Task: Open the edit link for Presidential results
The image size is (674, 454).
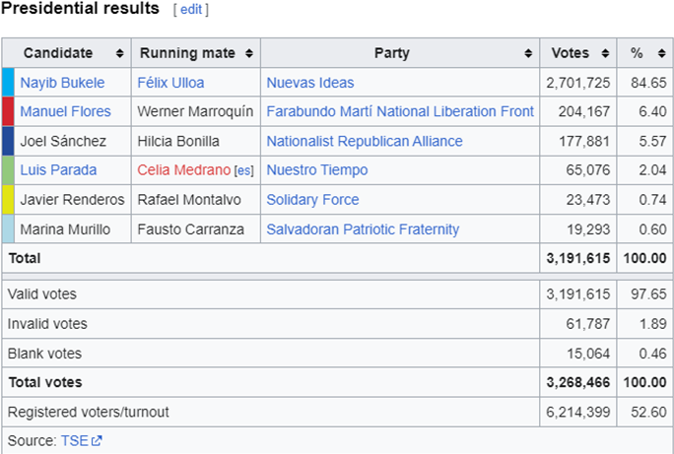Action: 191,9
